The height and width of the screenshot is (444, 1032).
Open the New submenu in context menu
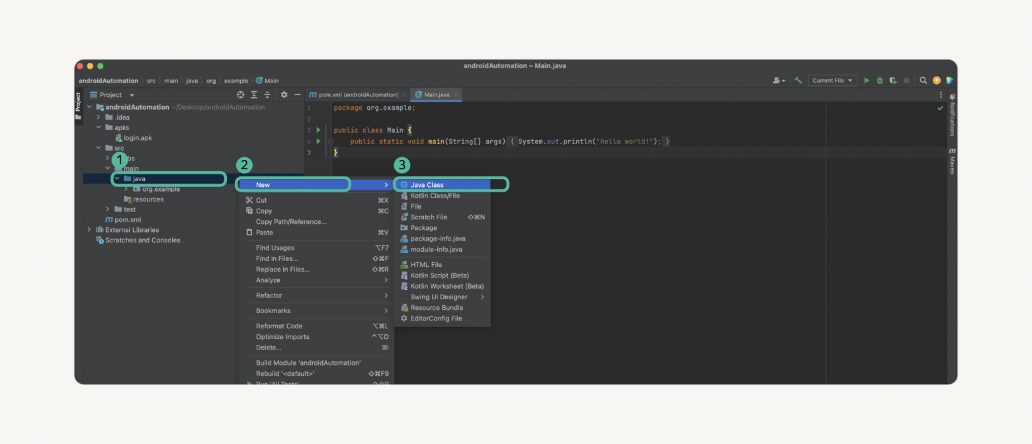[x=316, y=185]
